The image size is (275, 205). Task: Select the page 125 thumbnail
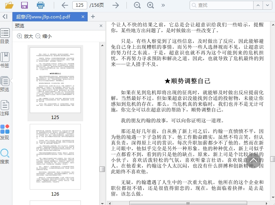[55, 80]
